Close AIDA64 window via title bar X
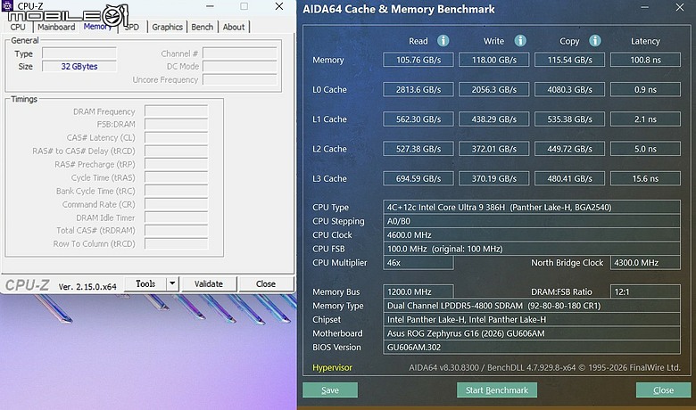Image resolution: width=696 pixels, height=410 pixels. (680, 7)
